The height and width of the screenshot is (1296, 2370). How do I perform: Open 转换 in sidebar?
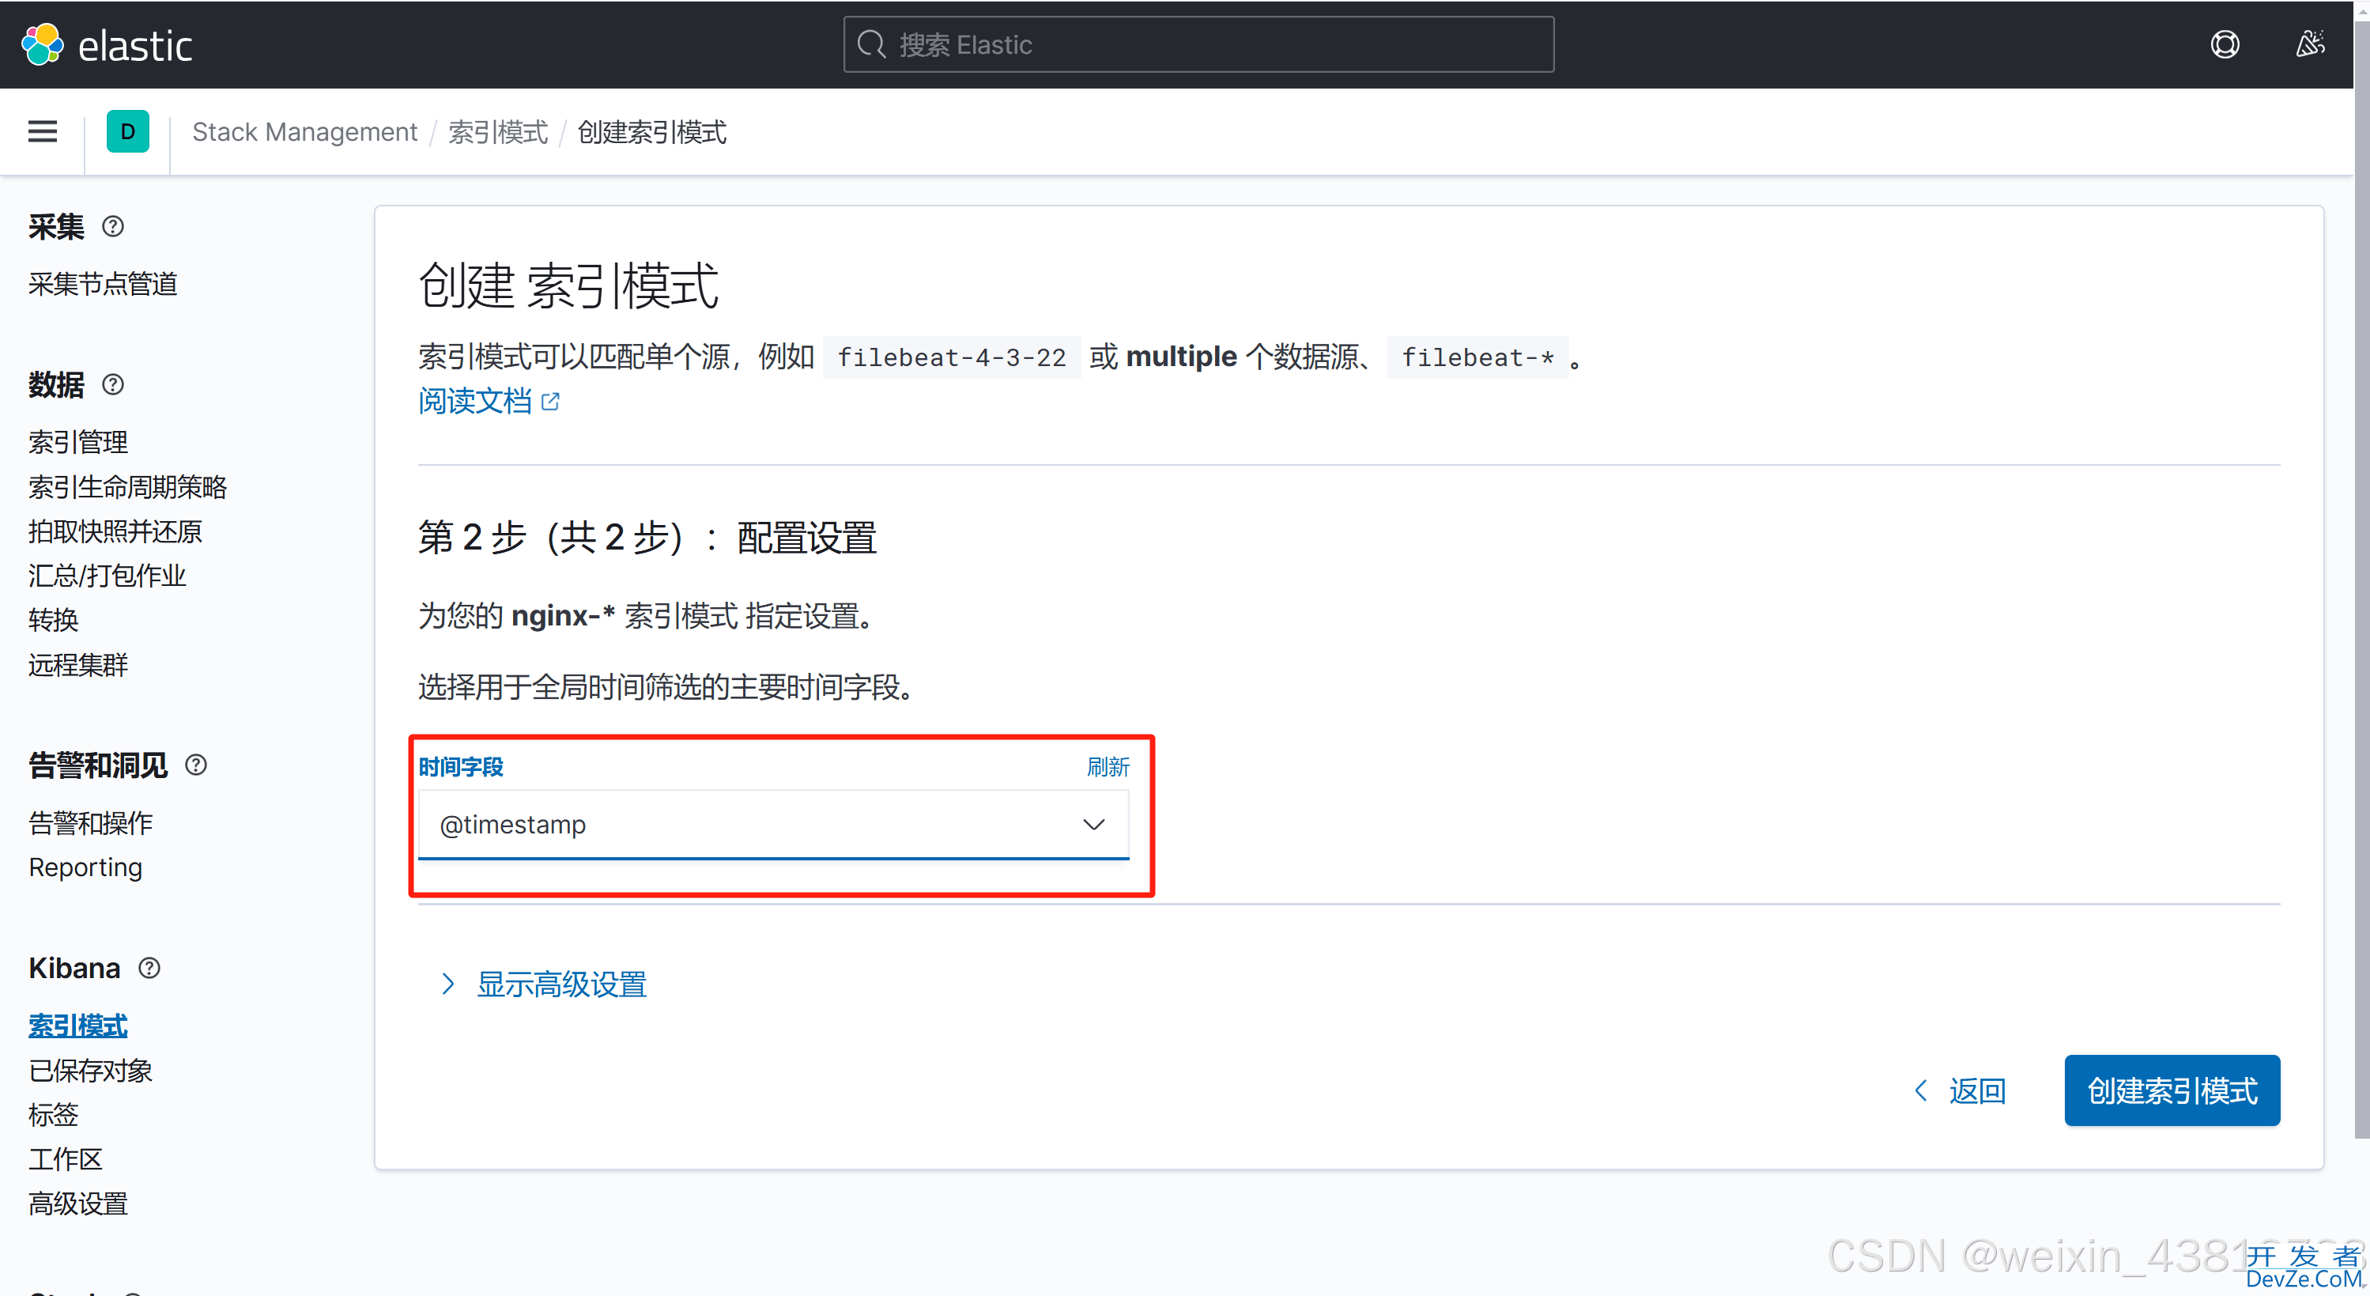[54, 619]
